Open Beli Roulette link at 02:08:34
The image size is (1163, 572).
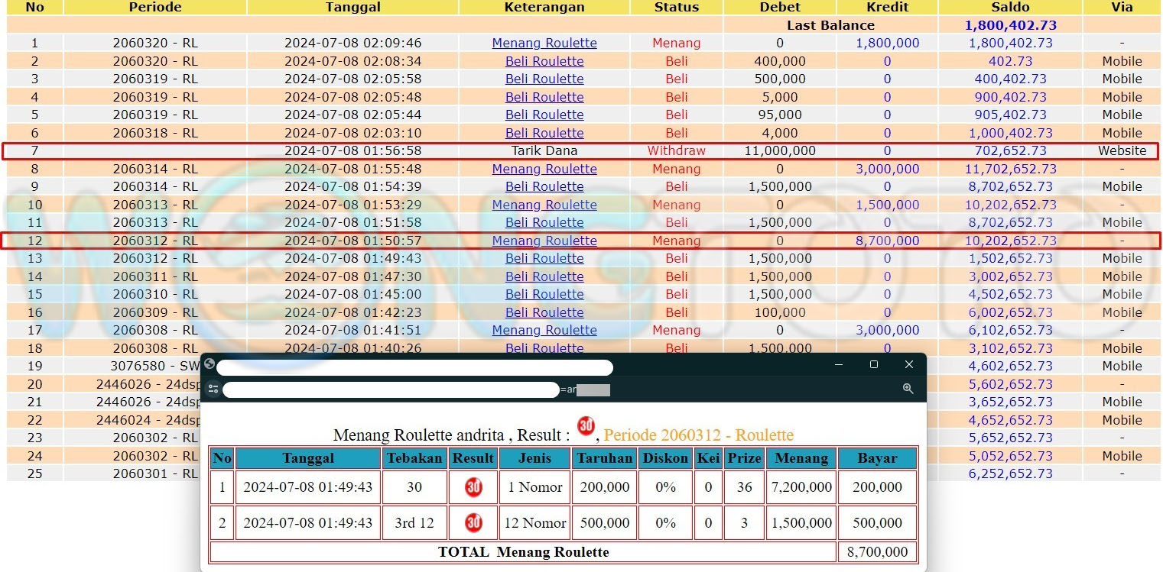(x=544, y=61)
